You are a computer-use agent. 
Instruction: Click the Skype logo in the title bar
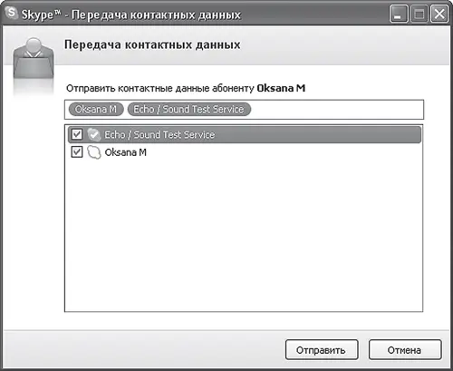coord(12,13)
